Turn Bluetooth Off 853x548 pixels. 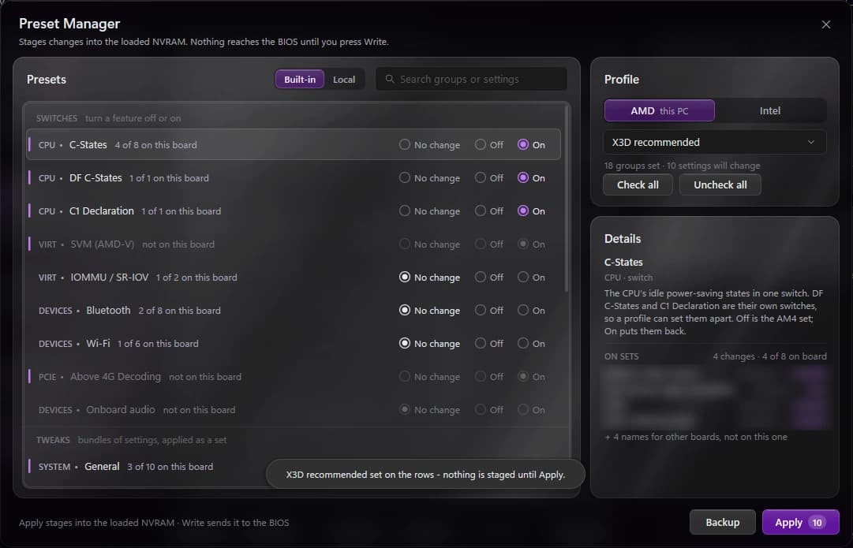click(x=480, y=311)
